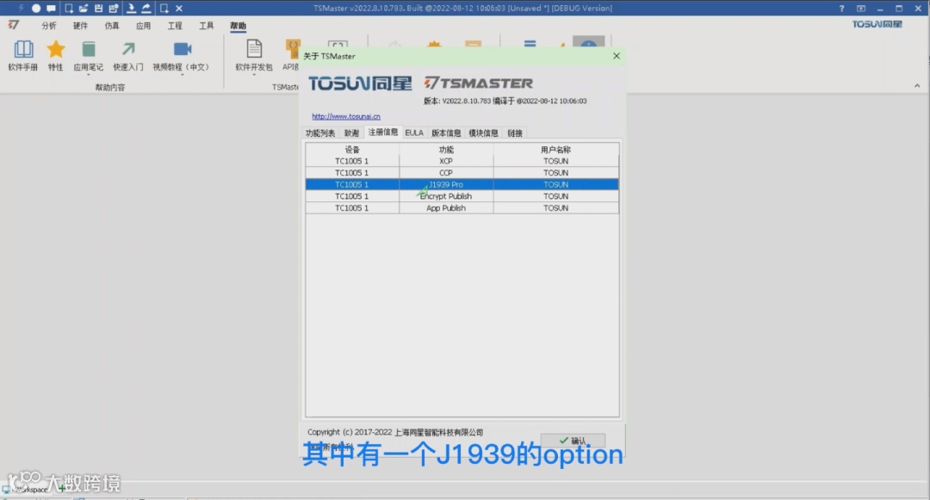Image resolution: width=930 pixels, height=500 pixels.
Task: Open the http://www.tosunai.cn link
Action: [x=346, y=116]
